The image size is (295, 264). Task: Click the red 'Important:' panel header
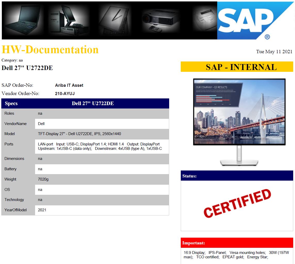(237, 243)
